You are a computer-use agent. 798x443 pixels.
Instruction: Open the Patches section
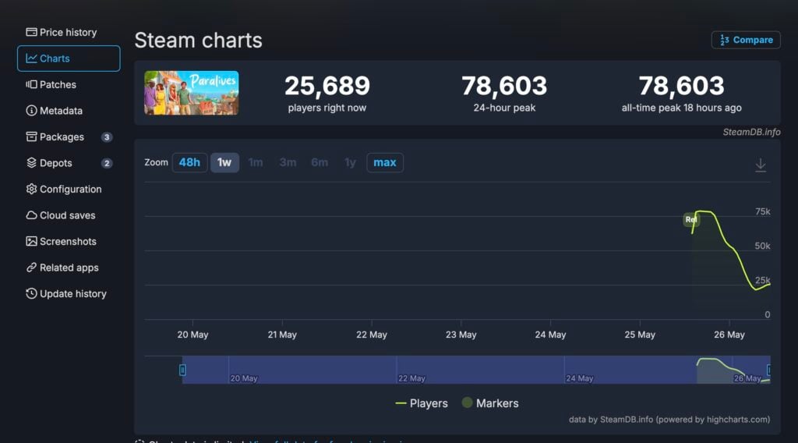[51, 84]
